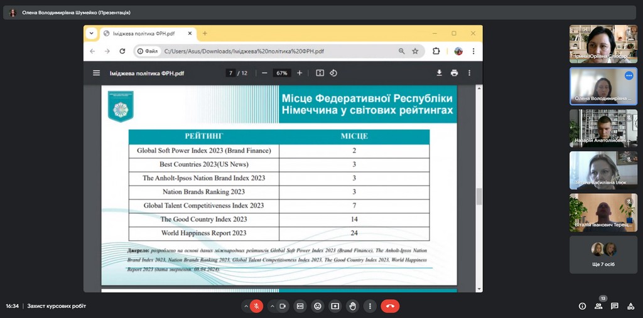The image size is (643, 318).
Task: Open the 'Ще 7 осіб' participants tile
Action: point(603,255)
